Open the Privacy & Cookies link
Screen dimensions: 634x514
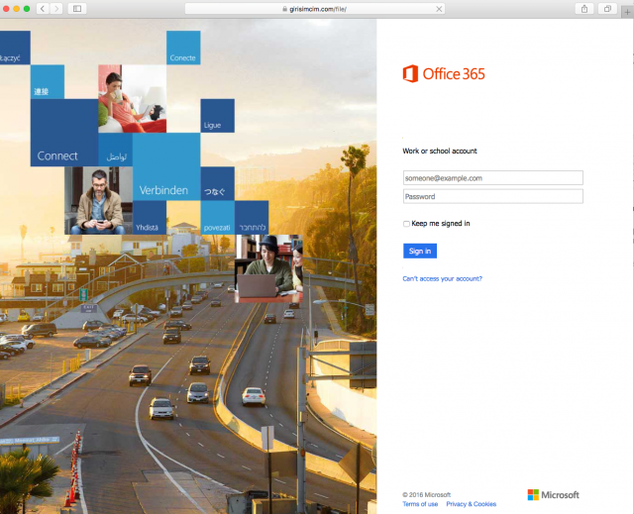472,504
